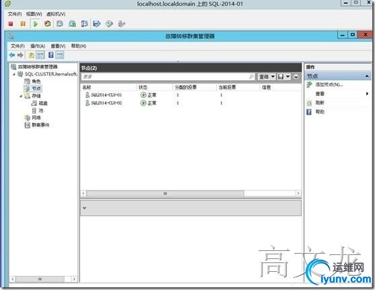Open the cluster manager 文件(F) menu
375x290 pixels.
pos(18,46)
